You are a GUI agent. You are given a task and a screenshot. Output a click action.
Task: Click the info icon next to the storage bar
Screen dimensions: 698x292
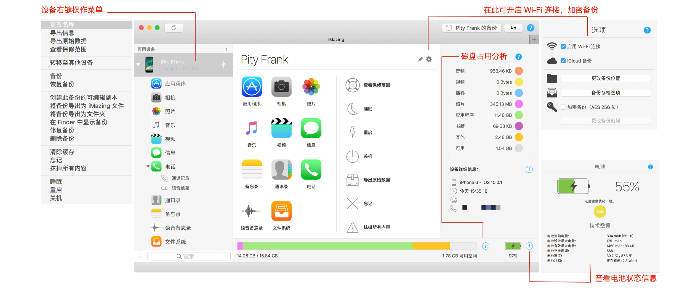coord(486,246)
